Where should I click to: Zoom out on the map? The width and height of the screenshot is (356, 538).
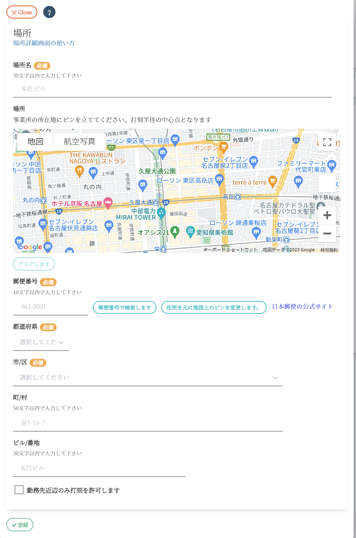click(x=327, y=234)
